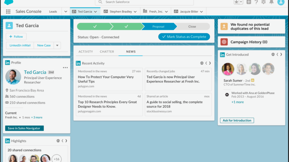Click the Sales Navigator badge next to Sarah Sumer
The width and height of the screenshot is (289, 162).
coord(253,80)
